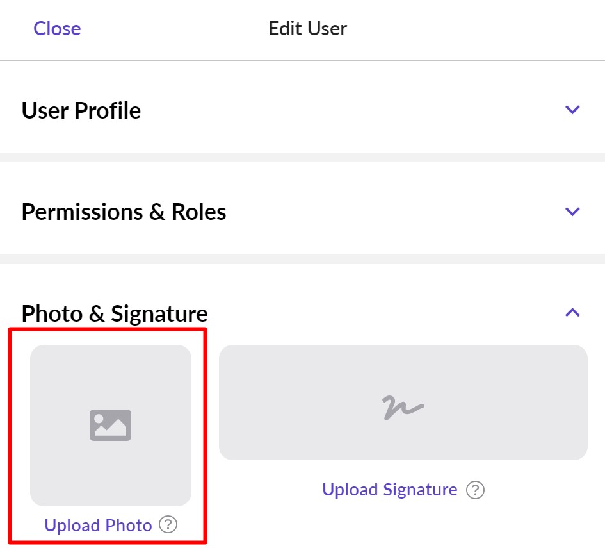Click the signature scribble icon
The height and width of the screenshot is (548, 605).
403,406
